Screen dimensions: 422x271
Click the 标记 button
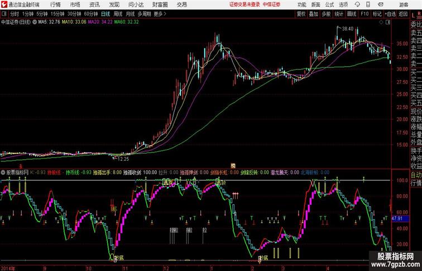tap(377, 14)
